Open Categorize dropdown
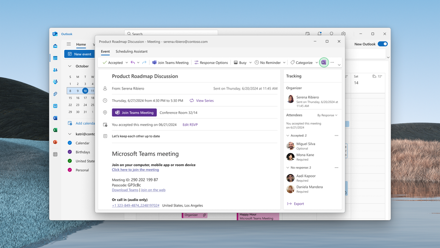The height and width of the screenshot is (248, 440). click(x=317, y=63)
